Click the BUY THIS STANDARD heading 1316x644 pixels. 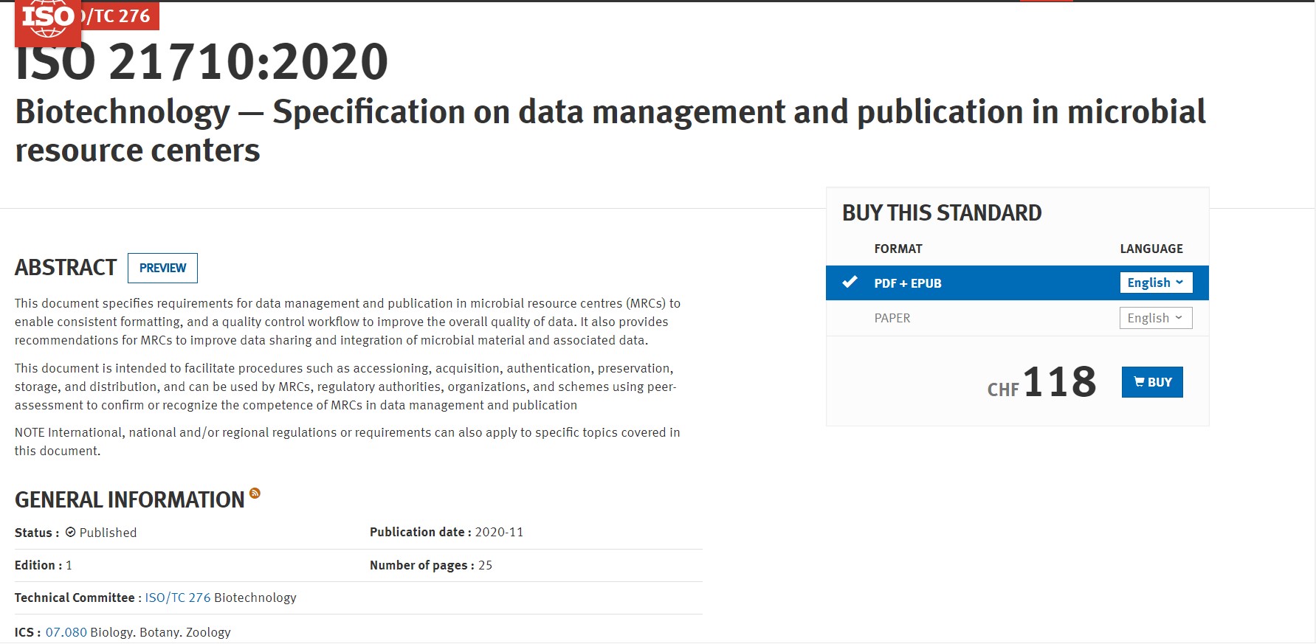[942, 213]
